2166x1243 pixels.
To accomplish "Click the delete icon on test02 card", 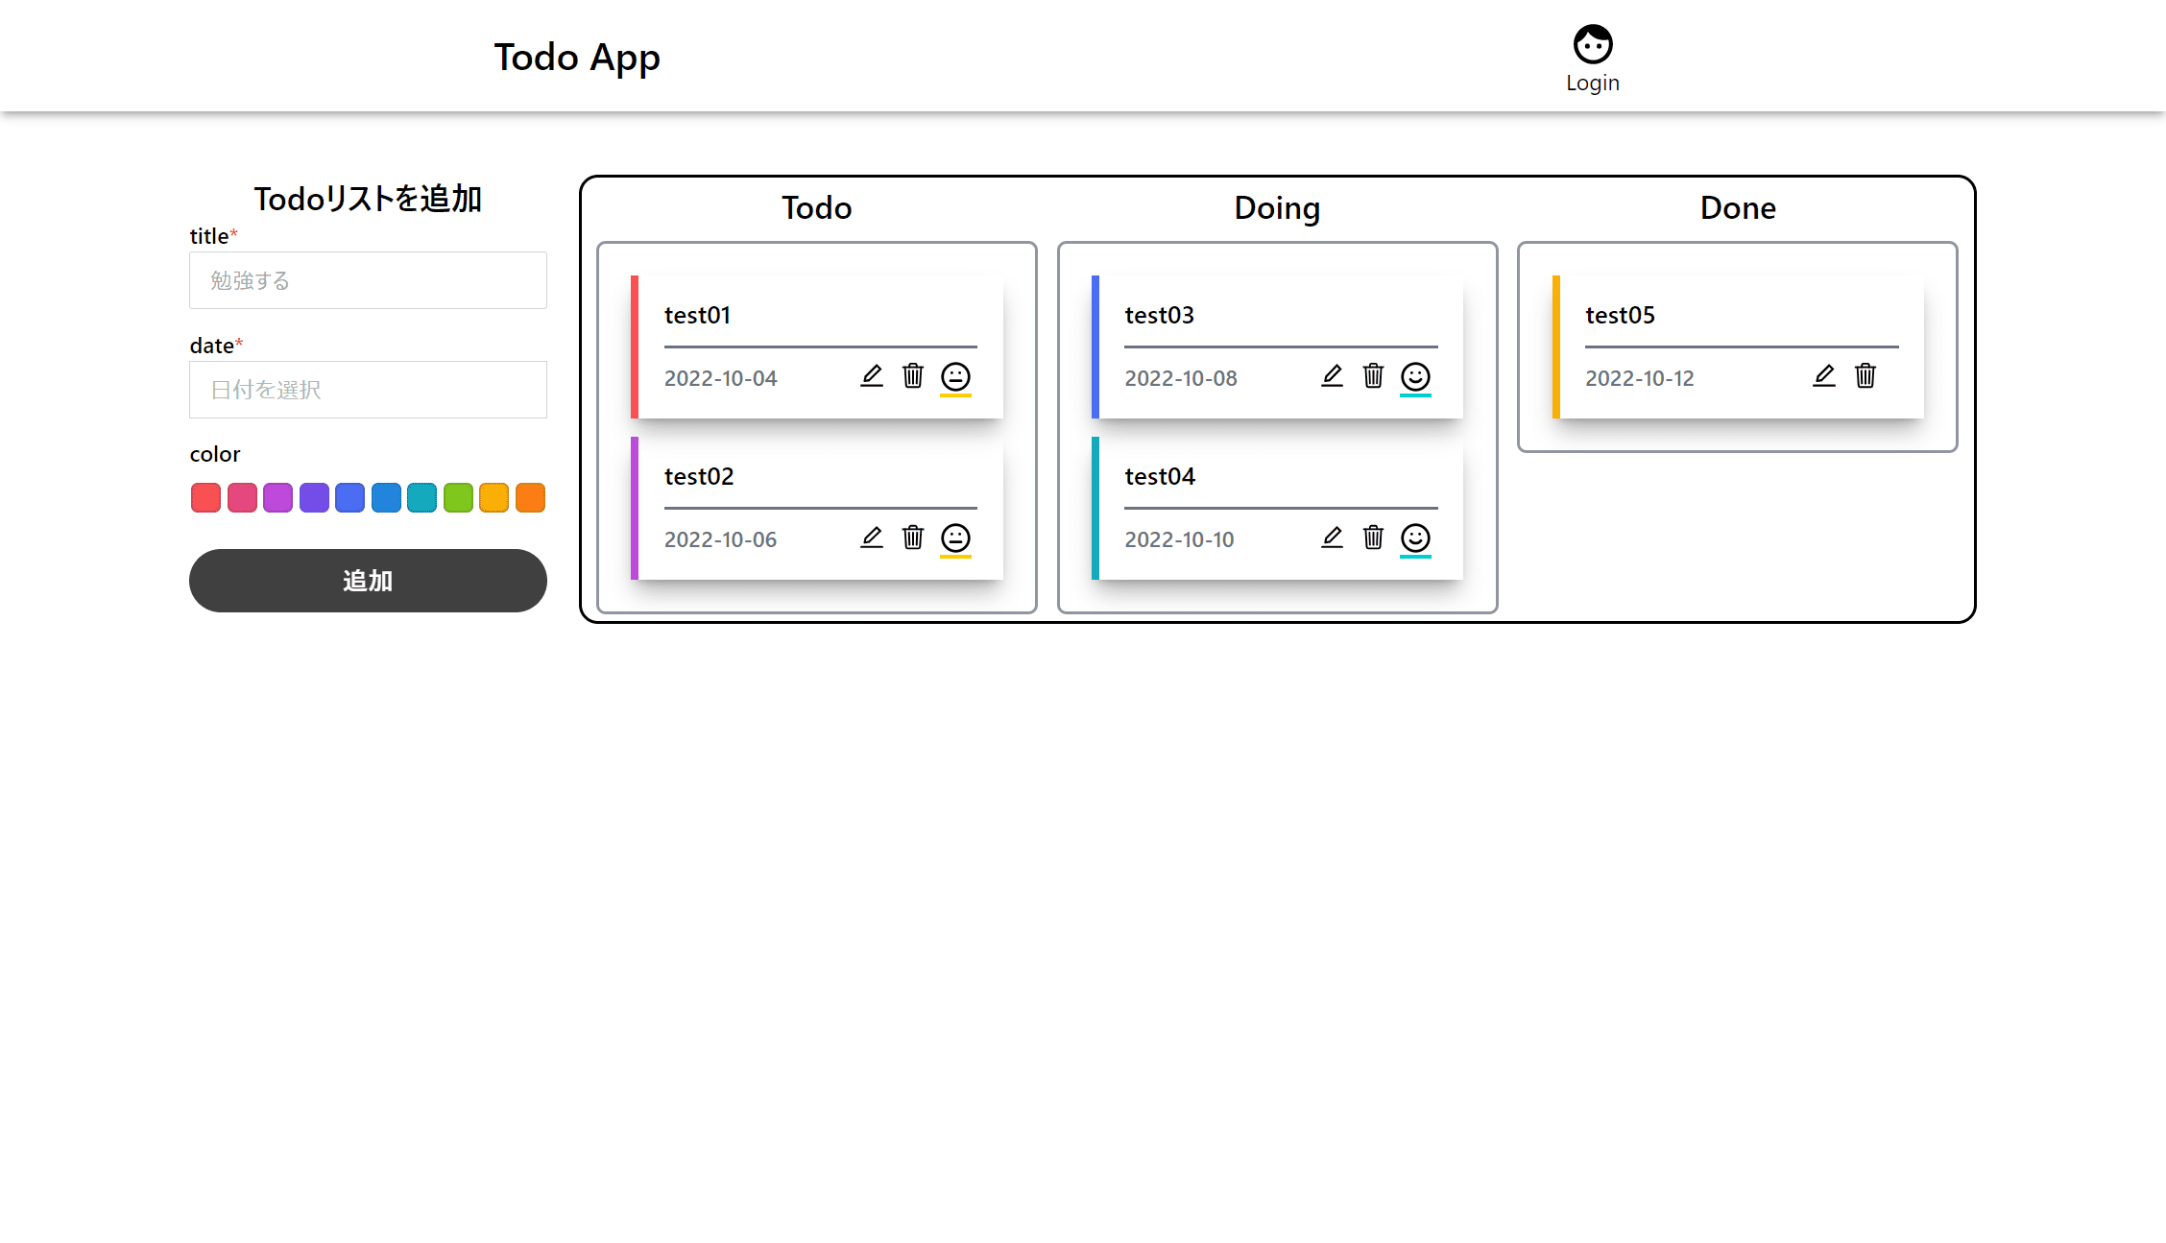I will pyautogui.click(x=912, y=537).
